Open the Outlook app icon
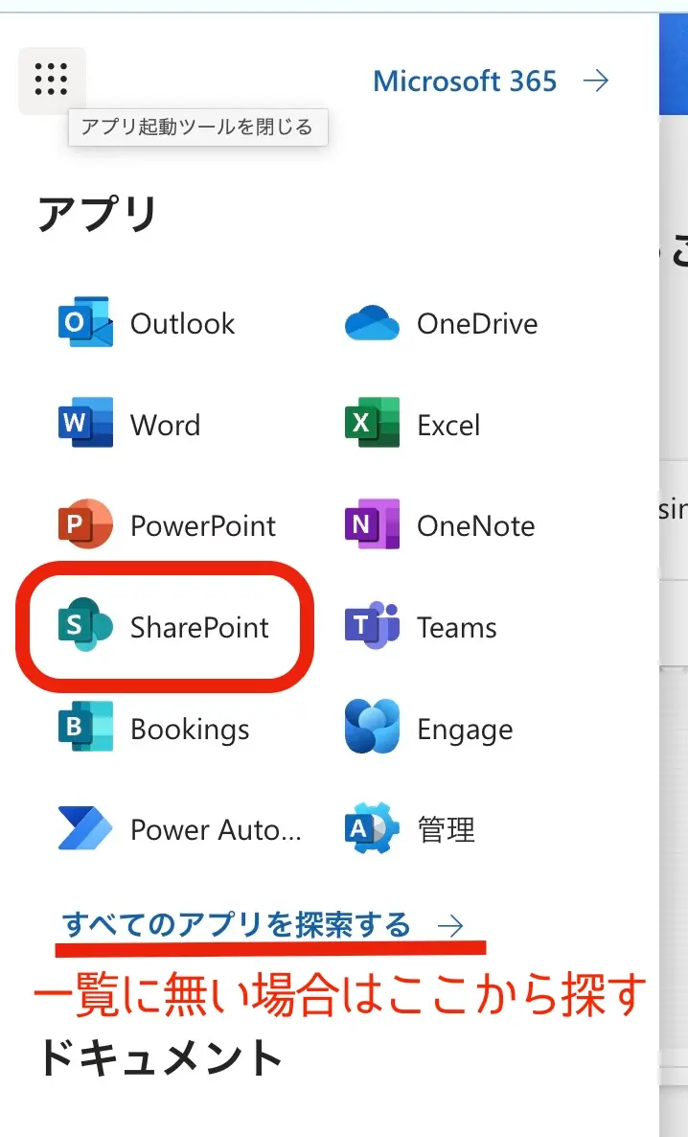This screenshot has width=688, height=1137. (85, 323)
